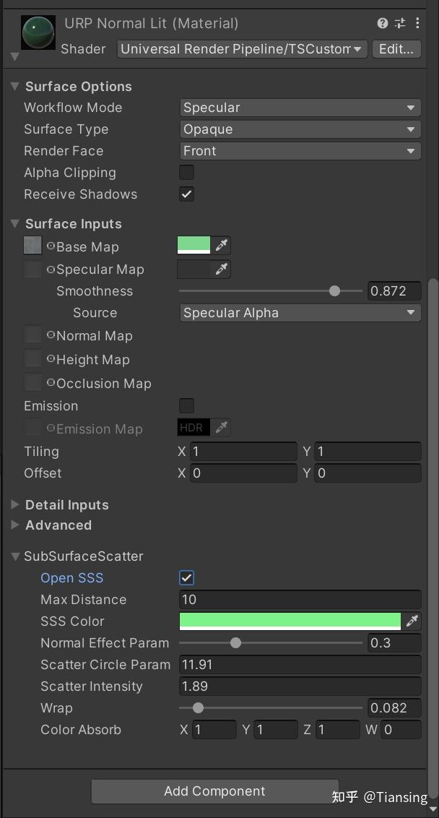The height and width of the screenshot is (818, 439).
Task: Open the Workflow Mode dropdown
Action: pyautogui.click(x=300, y=107)
